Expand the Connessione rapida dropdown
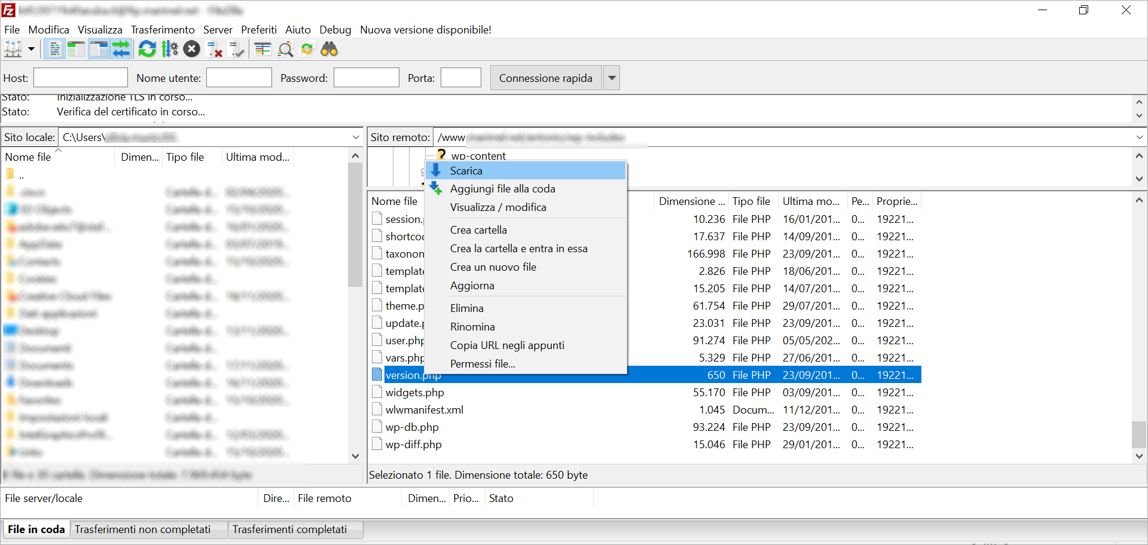 (611, 78)
